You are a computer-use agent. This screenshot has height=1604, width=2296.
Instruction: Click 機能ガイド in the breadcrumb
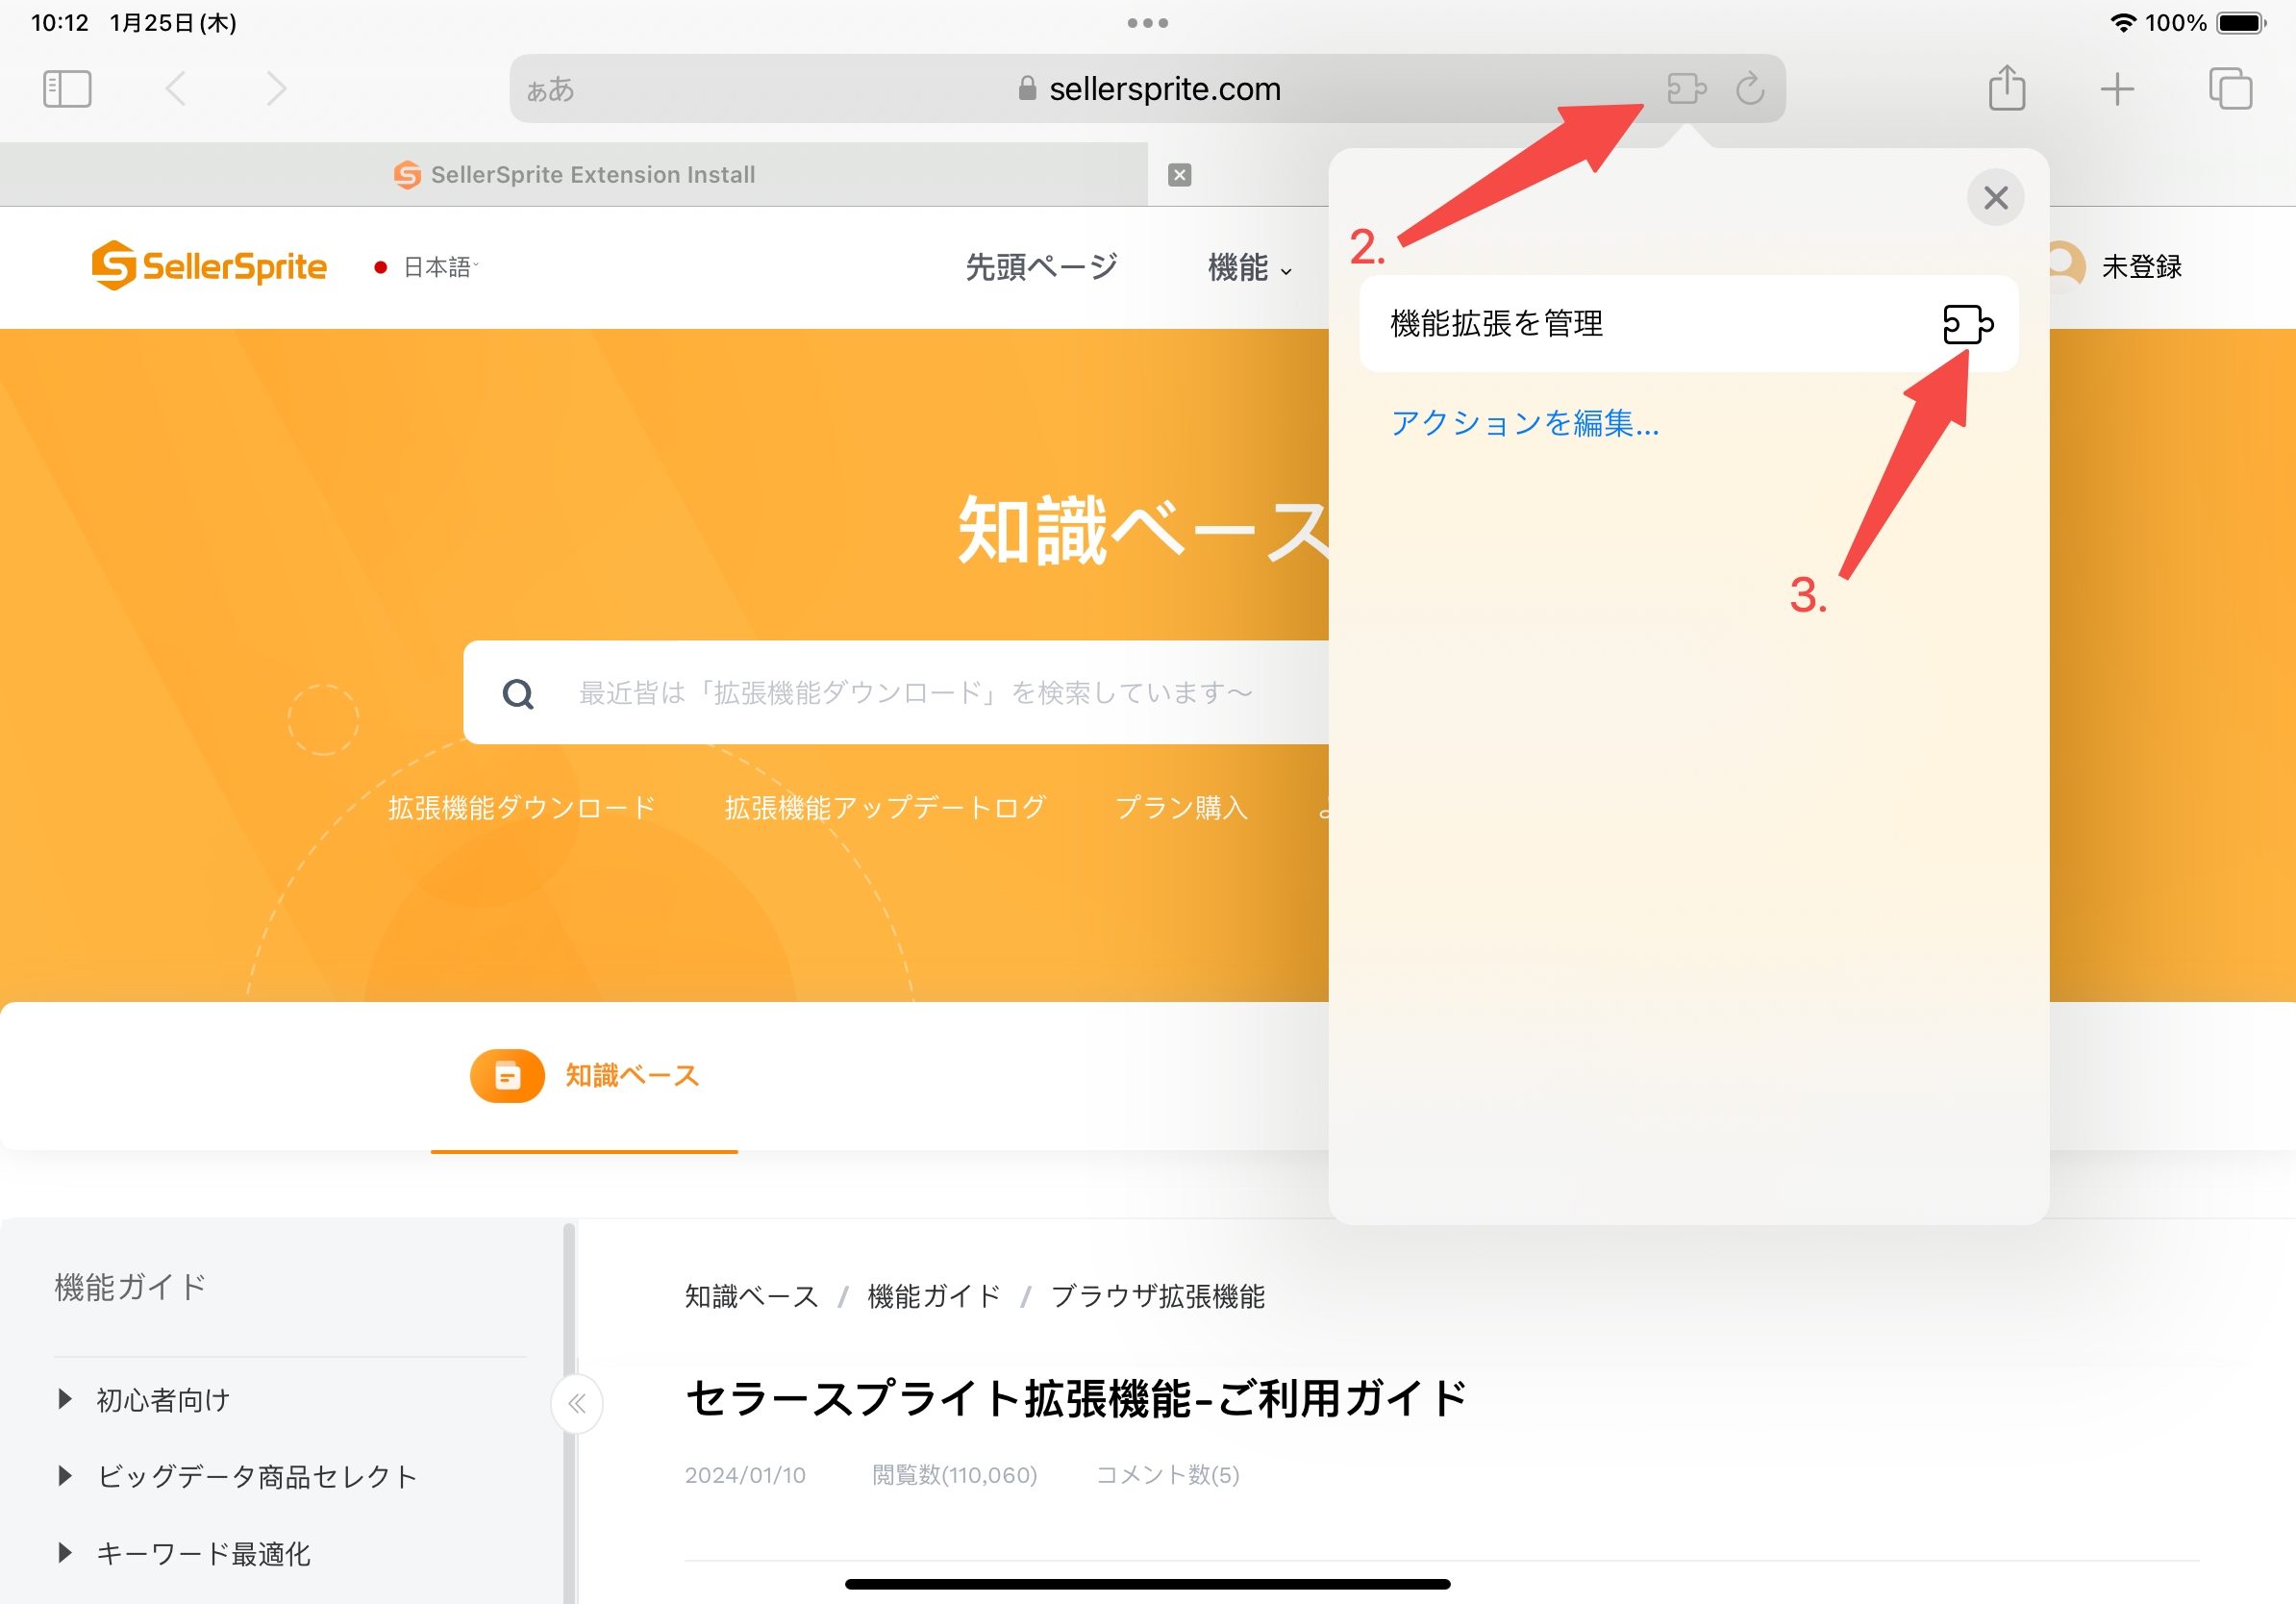[933, 1297]
